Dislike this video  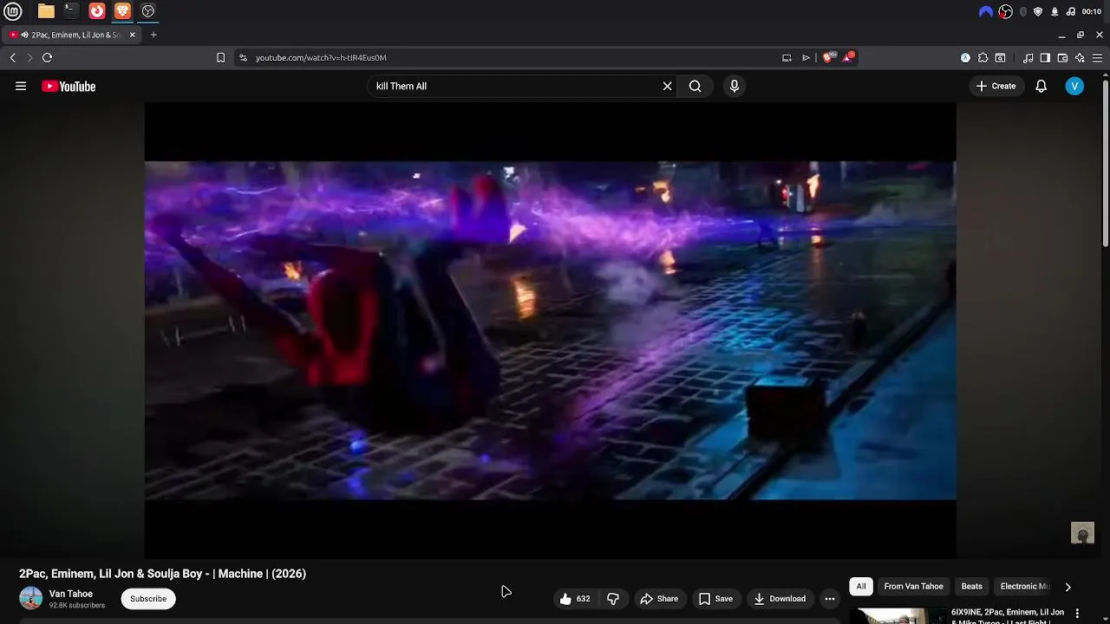613,599
